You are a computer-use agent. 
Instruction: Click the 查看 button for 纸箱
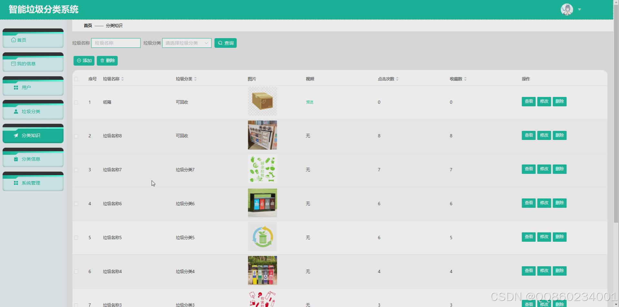point(528,102)
